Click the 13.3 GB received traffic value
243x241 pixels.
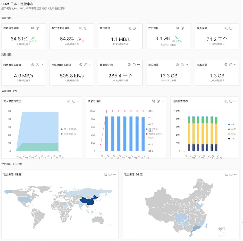tap(169, 76)
